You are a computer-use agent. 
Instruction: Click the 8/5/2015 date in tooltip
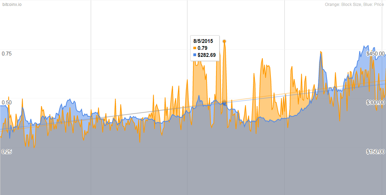coord(203,41)
